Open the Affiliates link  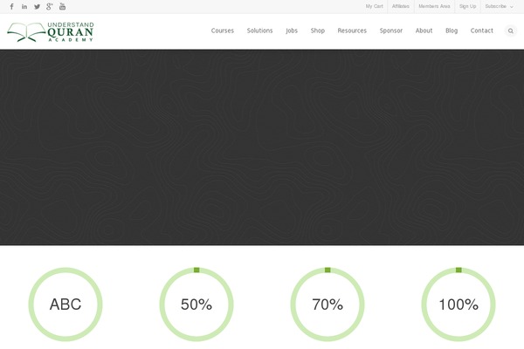pos(401,6)
